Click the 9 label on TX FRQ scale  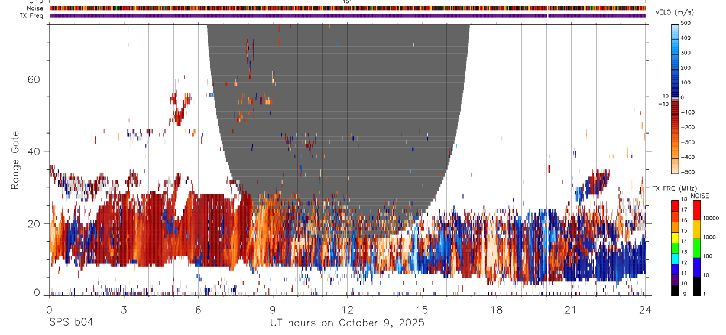point(683,294)
